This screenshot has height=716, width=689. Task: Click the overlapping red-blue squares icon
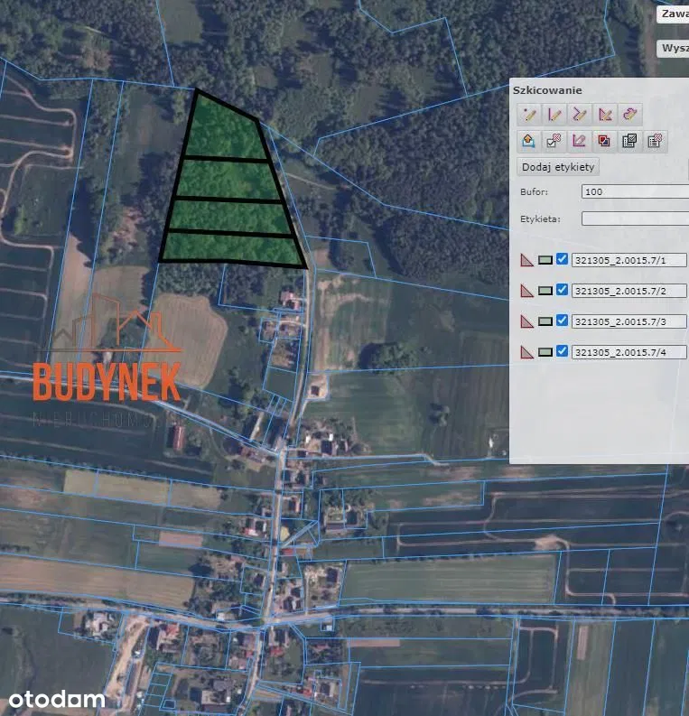(605, 140)
